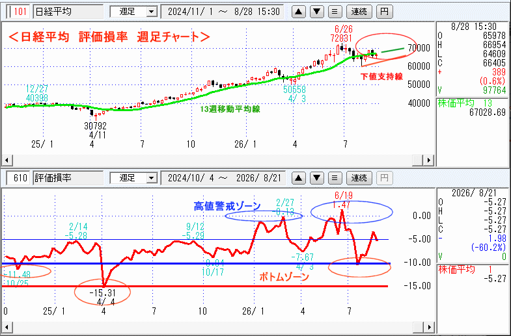This screenshot has height=336, width=511.
Task: Open the list menu icon in the 評価損率 toolbar
Action: pyautogui.click(x=335, y=178)
